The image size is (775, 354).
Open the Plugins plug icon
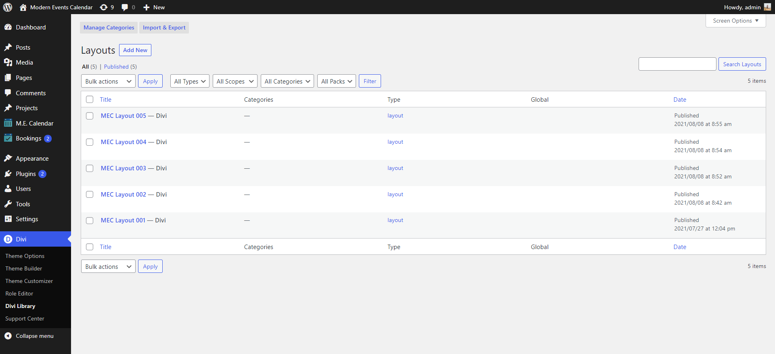coord(8,174)
